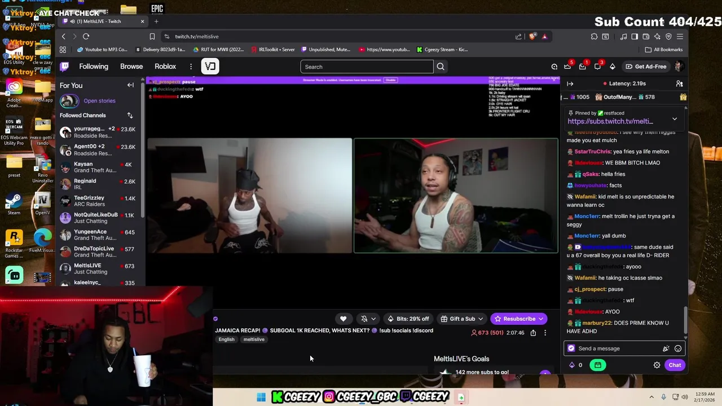Image resolution: width=722 pixels, height=406 pixels.
Task: Click Get Ad-Free button
Action: click(x=646, y=67)
